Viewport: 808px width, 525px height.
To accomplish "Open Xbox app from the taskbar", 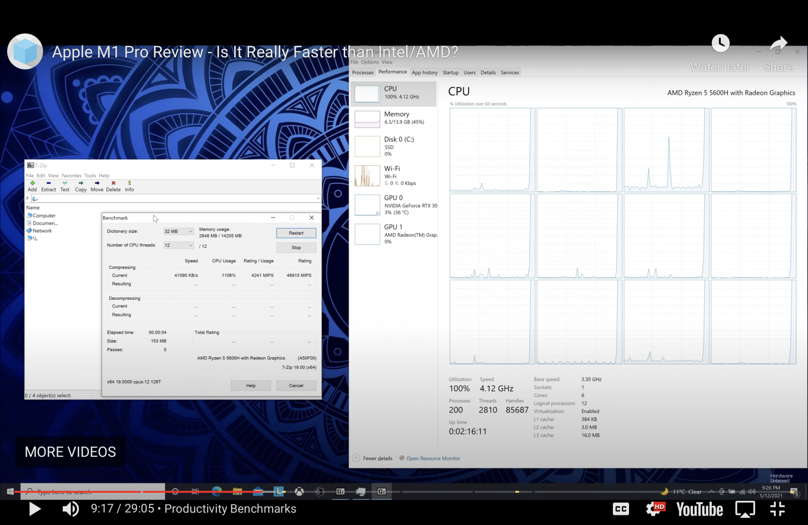I will [299, 491].
